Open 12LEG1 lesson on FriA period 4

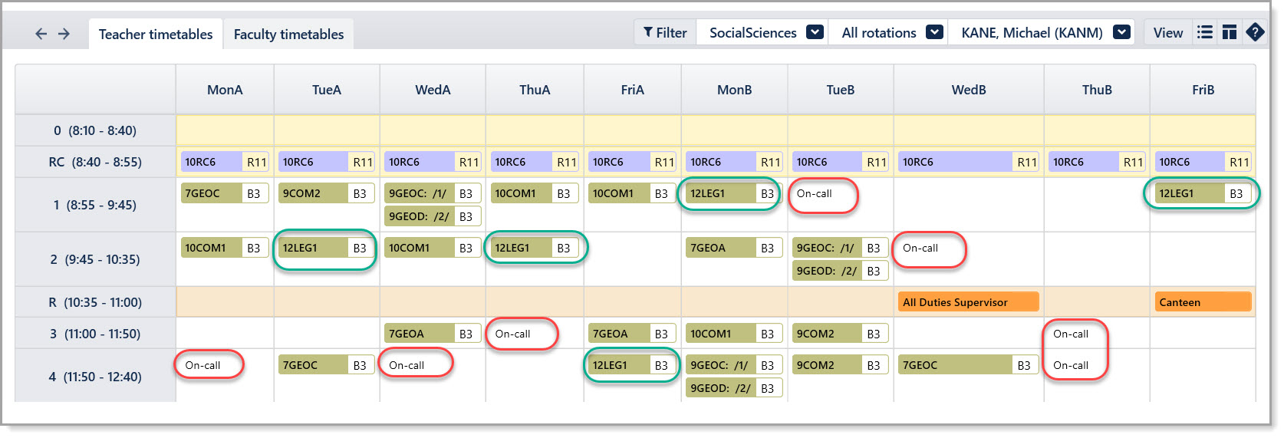[632, 365]
